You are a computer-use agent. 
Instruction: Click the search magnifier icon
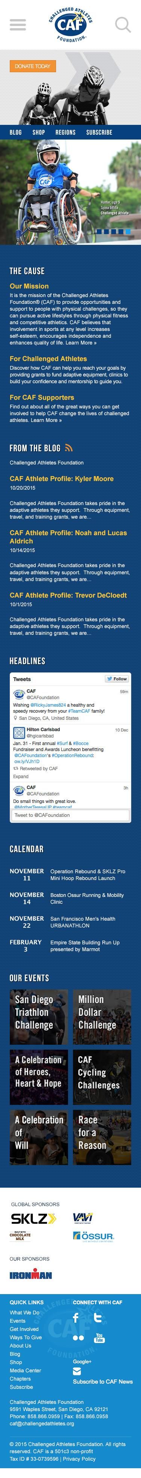click(123, 25)
